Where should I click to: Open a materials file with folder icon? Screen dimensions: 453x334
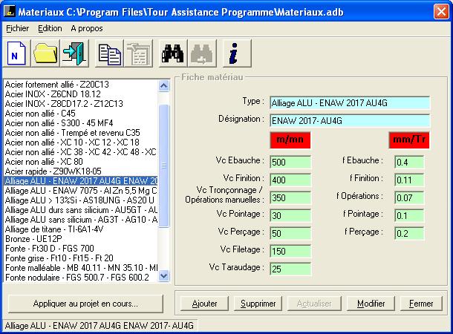[45, 53]
